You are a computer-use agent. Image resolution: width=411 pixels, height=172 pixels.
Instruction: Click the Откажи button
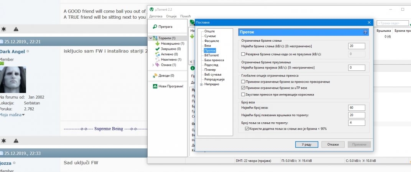[333, 144]
